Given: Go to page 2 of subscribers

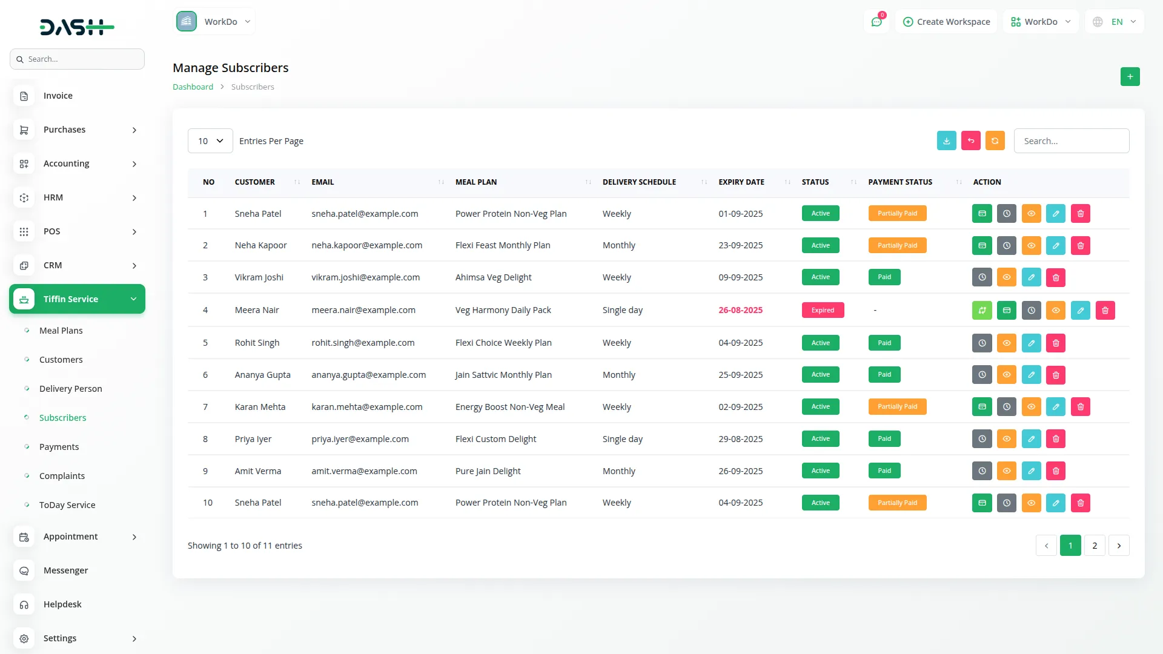Looking at the screenshot, I should (x=1095, y=545).
